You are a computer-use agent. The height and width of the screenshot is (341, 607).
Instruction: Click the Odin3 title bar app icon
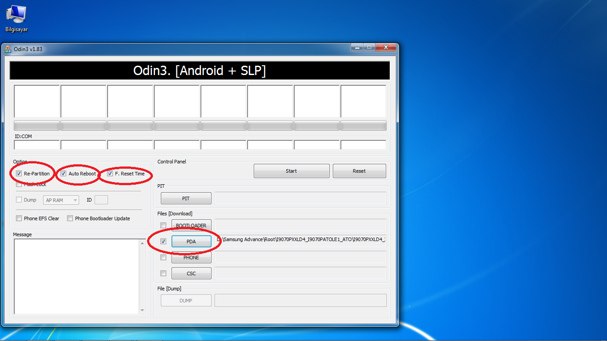8,49
